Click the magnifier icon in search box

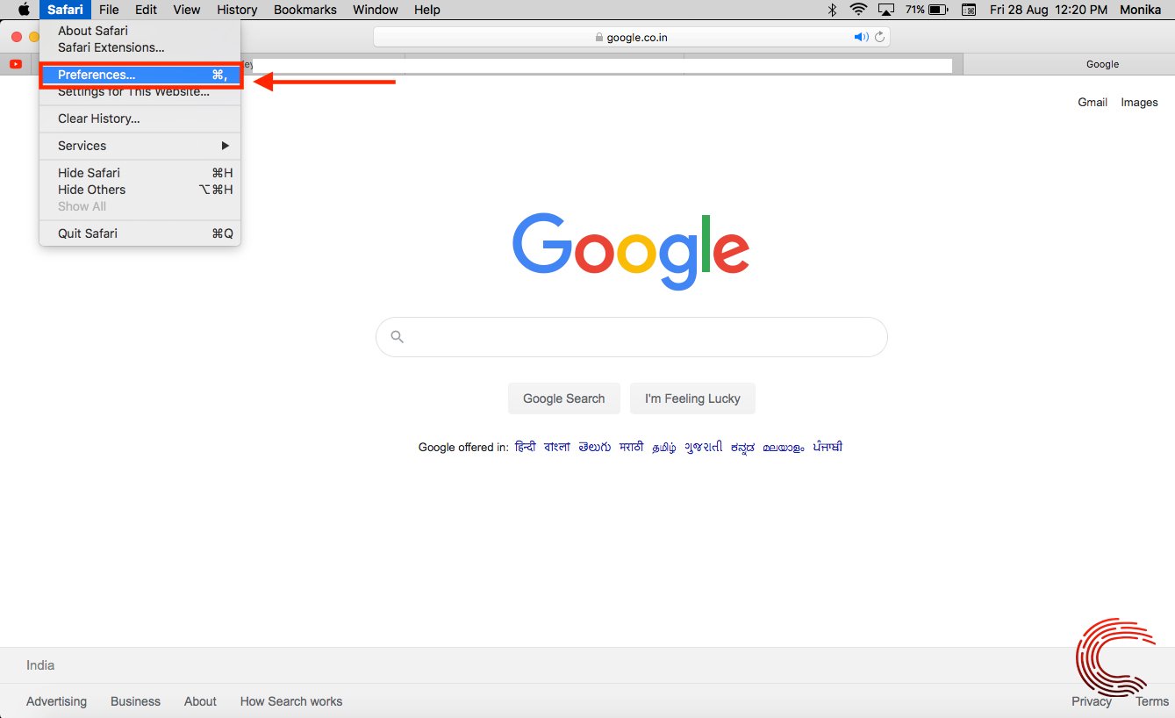point(397,337)
